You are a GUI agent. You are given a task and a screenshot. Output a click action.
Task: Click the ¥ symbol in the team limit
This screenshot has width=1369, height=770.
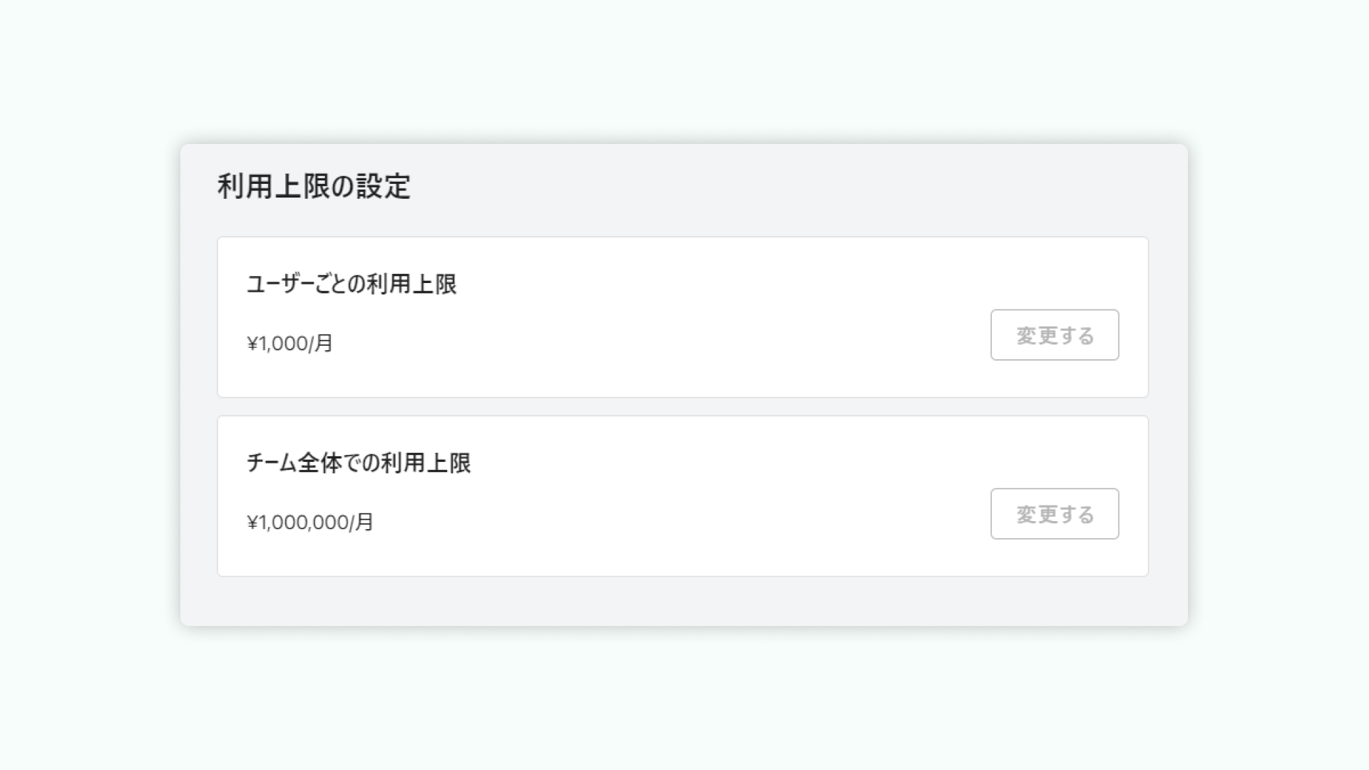[x=251, y=523]
